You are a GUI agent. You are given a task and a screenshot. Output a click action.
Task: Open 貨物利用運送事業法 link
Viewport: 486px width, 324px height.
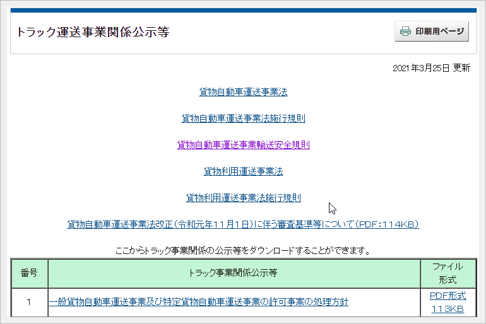243,171
